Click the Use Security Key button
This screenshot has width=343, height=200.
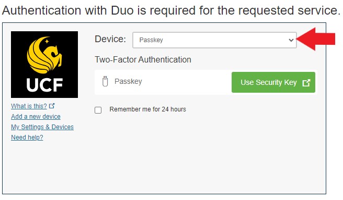coord(273,82)
